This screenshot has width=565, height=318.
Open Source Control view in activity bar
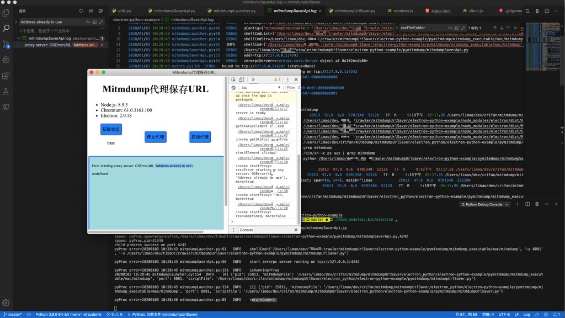click(x=6, y=44)
